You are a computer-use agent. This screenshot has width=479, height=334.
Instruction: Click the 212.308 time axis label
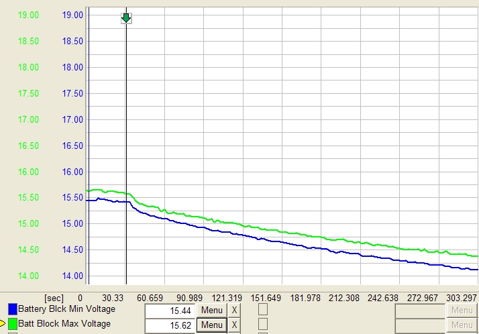pos(344,298)
